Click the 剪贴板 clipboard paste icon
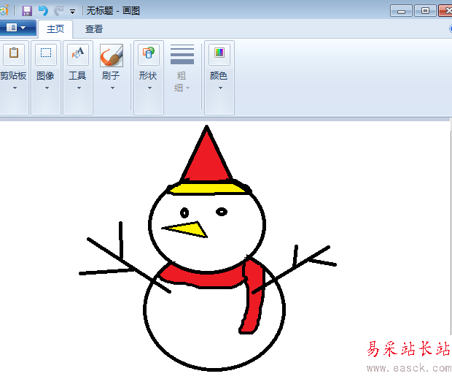The width and height of the screenshot is (452, 379). click(x=14, y=54)
